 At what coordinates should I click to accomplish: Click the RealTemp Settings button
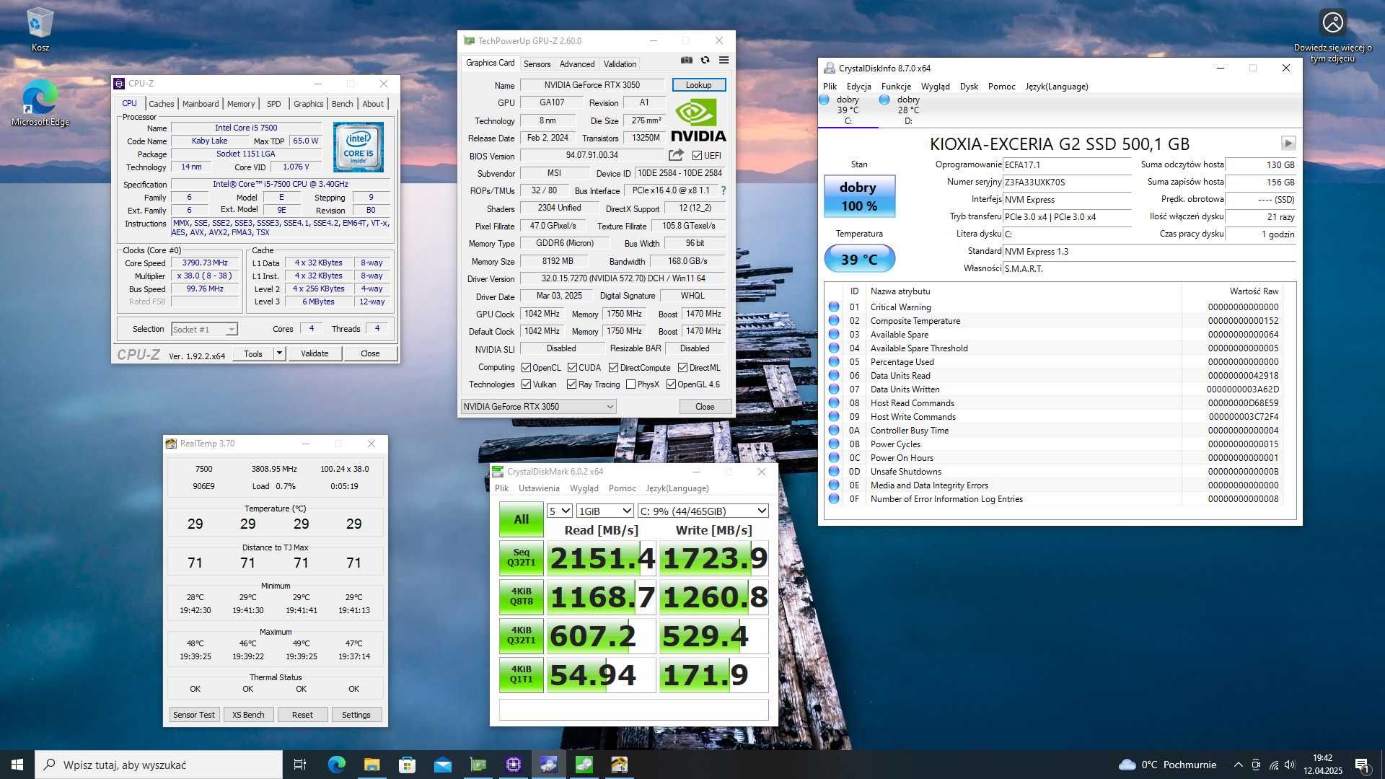356,715
